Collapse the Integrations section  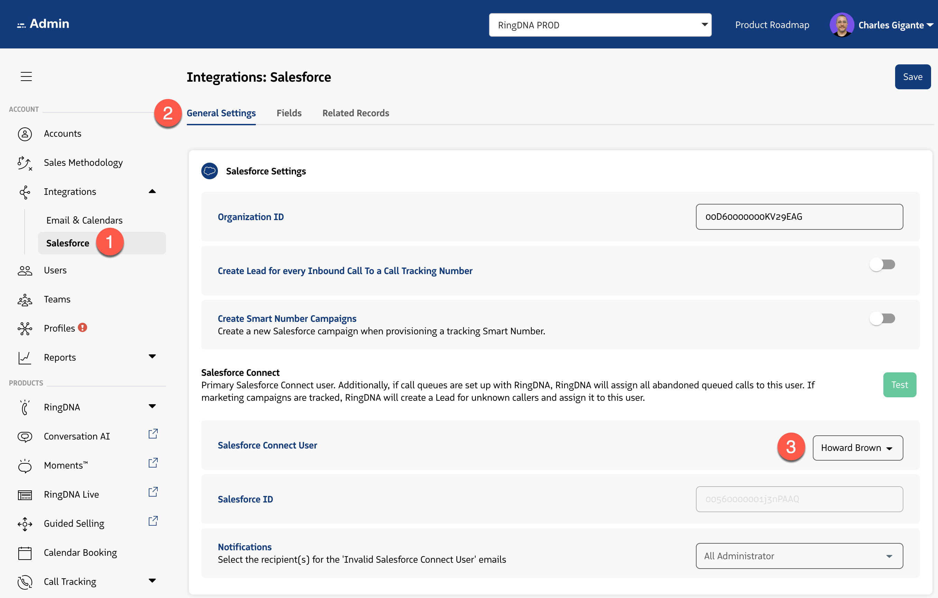[152, 191]
